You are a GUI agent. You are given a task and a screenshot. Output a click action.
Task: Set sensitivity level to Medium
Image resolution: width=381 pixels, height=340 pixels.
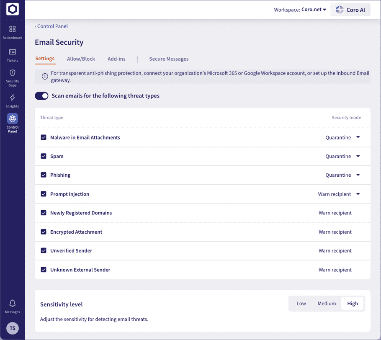click(327, 304)
